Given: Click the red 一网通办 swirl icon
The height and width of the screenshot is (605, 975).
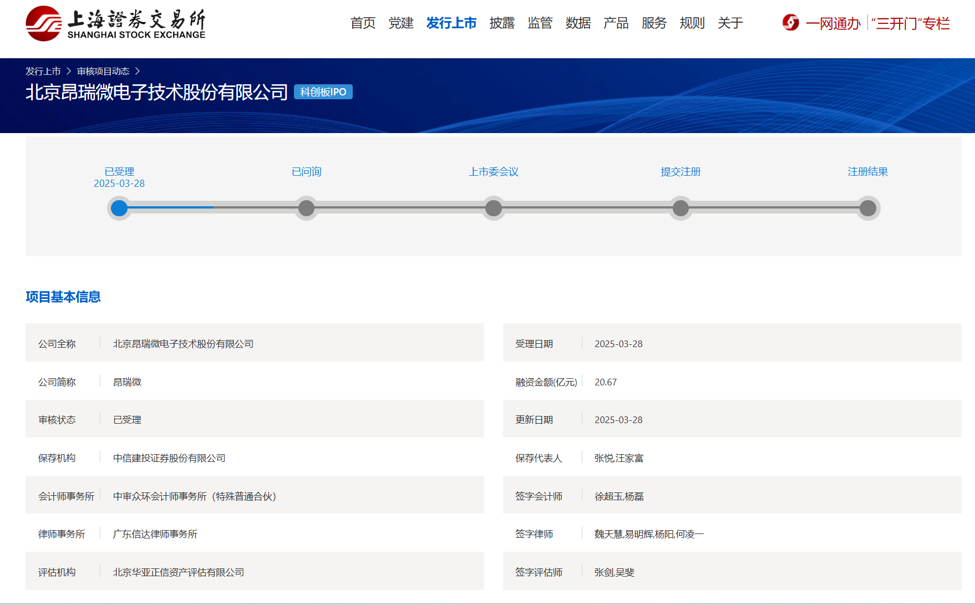Looking at the screenshot, I should (x=790, y=23).
